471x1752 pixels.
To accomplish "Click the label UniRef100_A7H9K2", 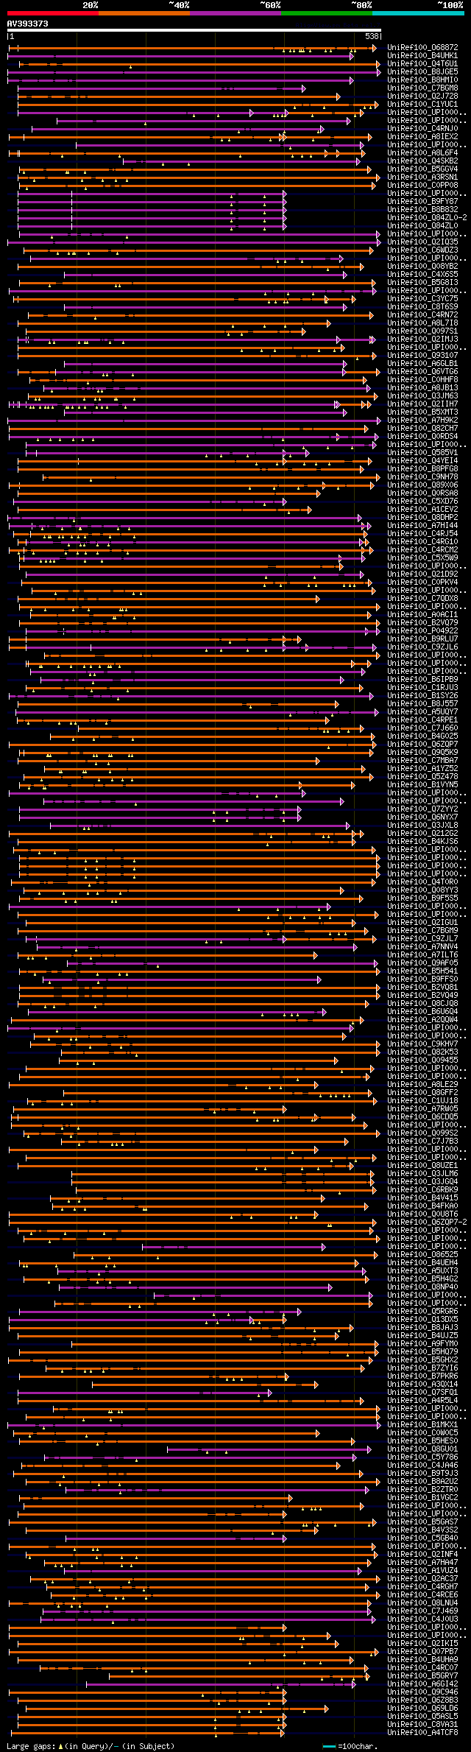I will tap(422, 421).
